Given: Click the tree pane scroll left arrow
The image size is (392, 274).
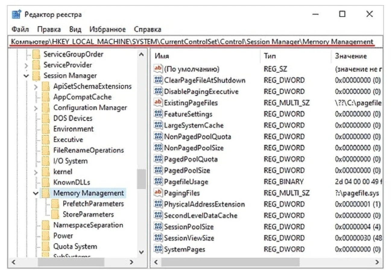Looking at the screenshot, I should click(14, 262).
